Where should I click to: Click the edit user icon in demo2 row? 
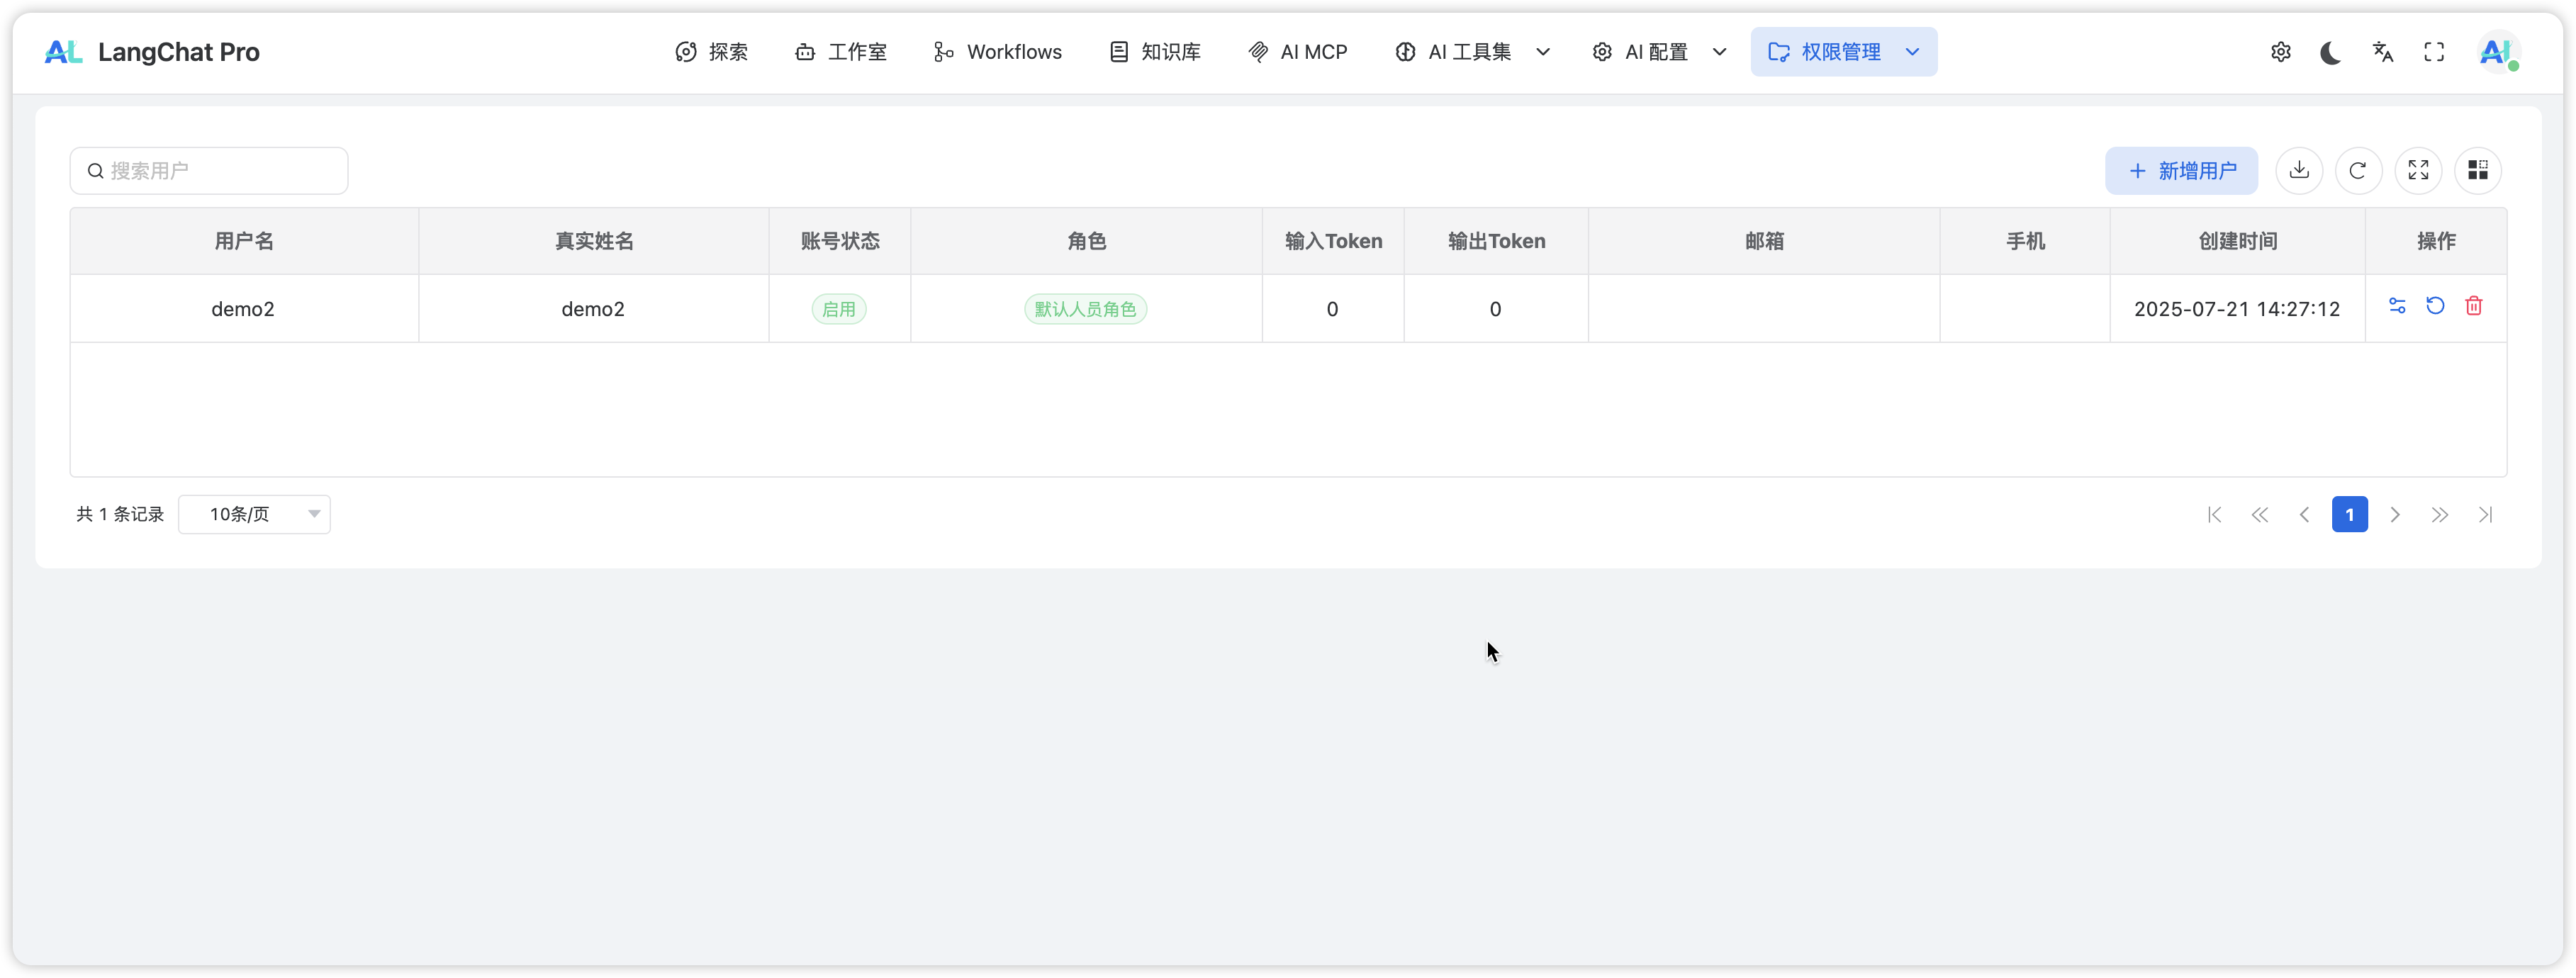coord(2397,306)
